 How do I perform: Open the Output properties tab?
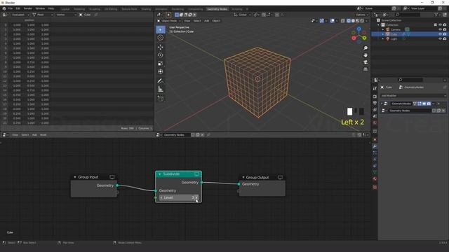click(375, 103)
